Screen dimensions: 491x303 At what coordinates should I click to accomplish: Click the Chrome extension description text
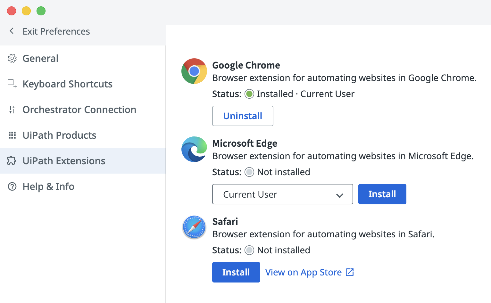(345, 78)
